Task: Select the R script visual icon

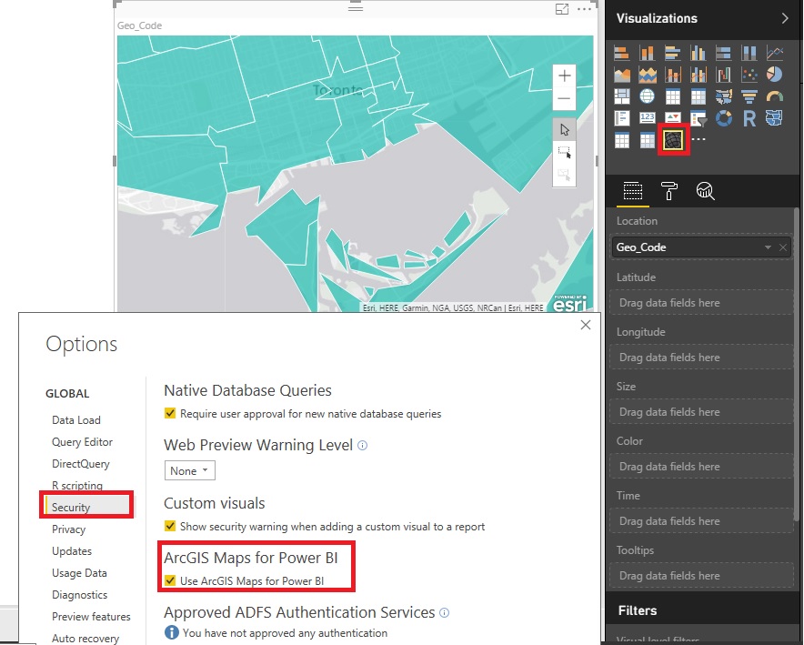Action: click(x=749, y=118)
